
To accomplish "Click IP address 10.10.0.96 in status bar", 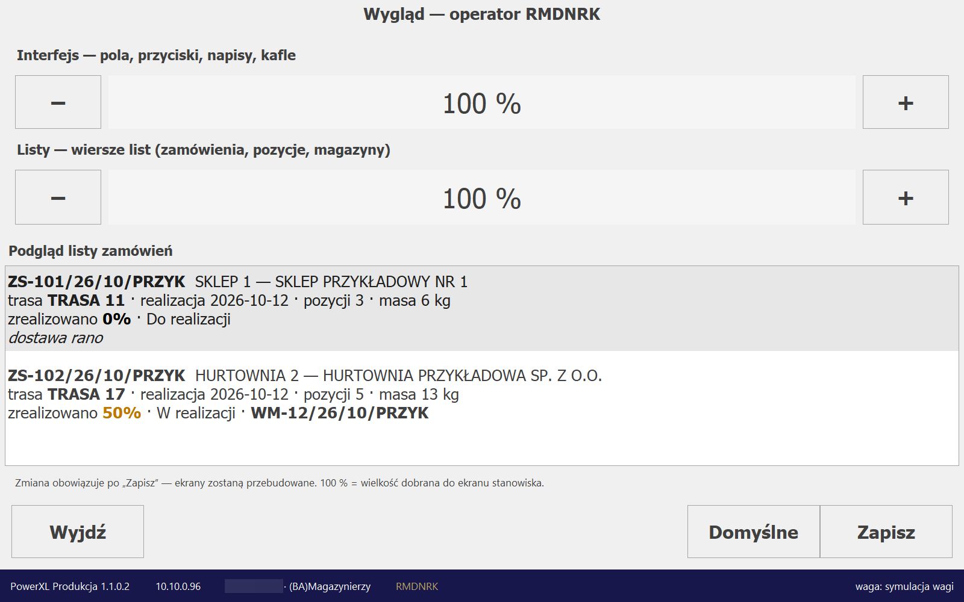I will point(178,586).
